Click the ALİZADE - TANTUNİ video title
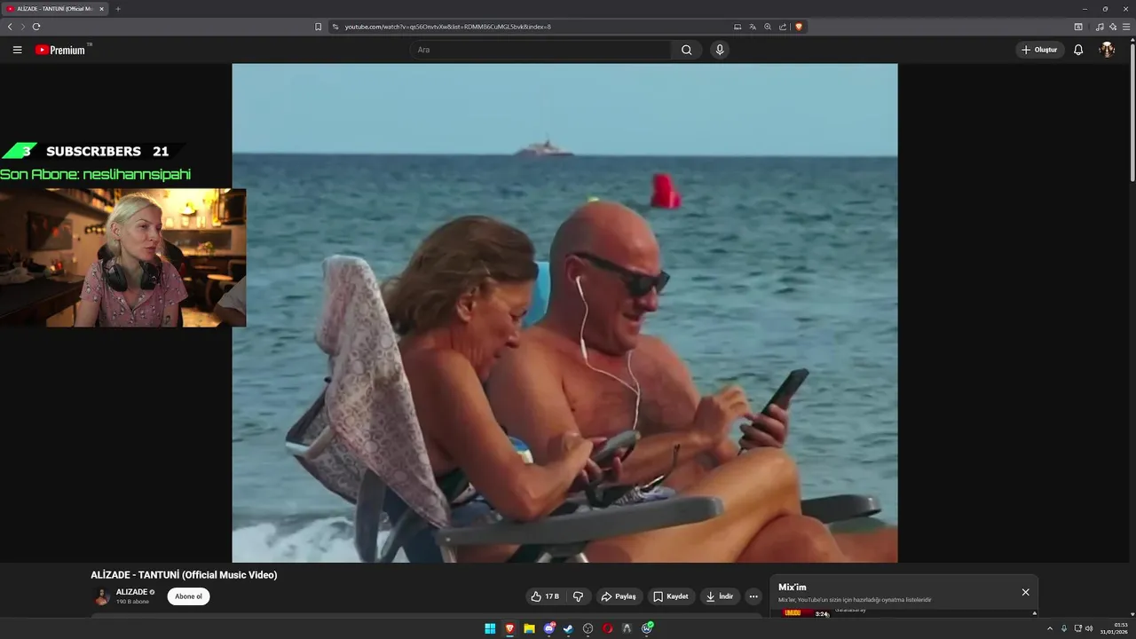The height and width of the screenshot is (639, 1136). click(184, 575)
